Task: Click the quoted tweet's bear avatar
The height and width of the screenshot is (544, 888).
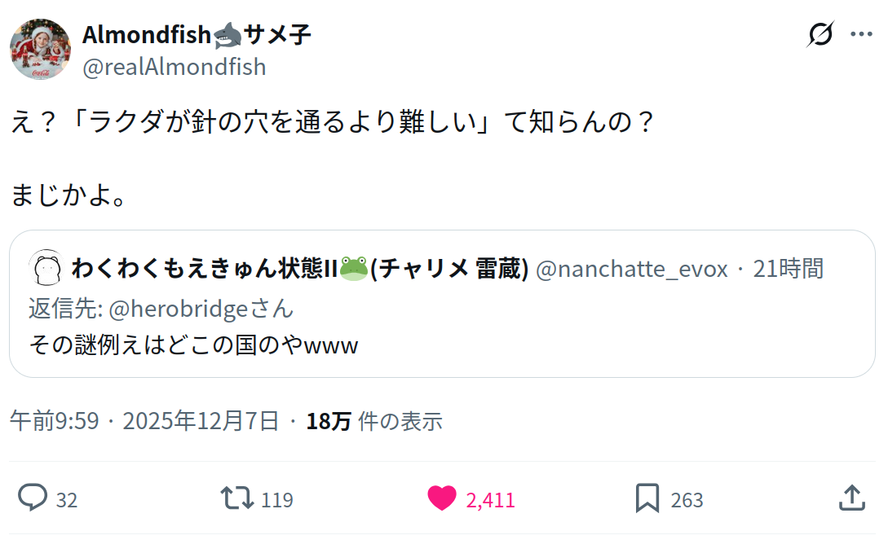Action: point(46,268)
